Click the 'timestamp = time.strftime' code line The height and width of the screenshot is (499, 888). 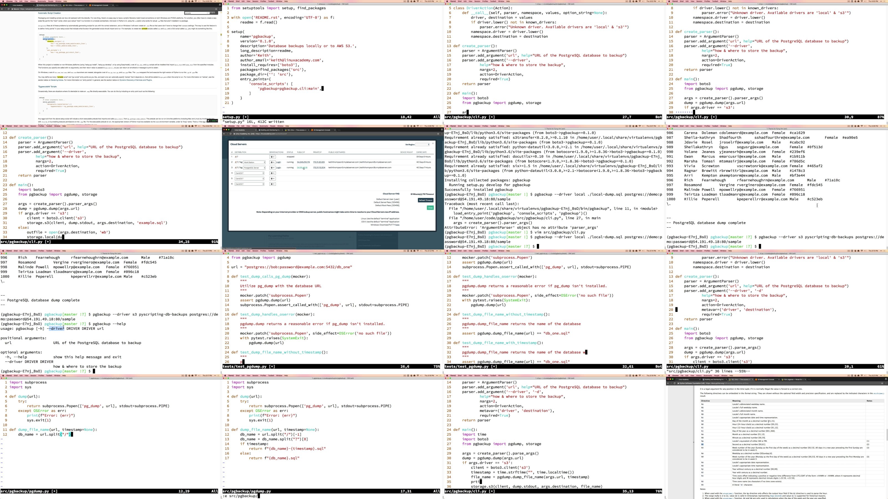pyautogui.click(x=523, y=472)
